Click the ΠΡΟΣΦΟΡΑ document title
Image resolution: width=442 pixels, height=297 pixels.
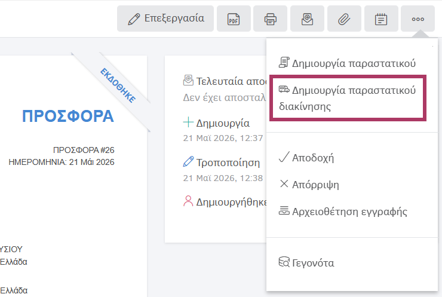[68, 116]
